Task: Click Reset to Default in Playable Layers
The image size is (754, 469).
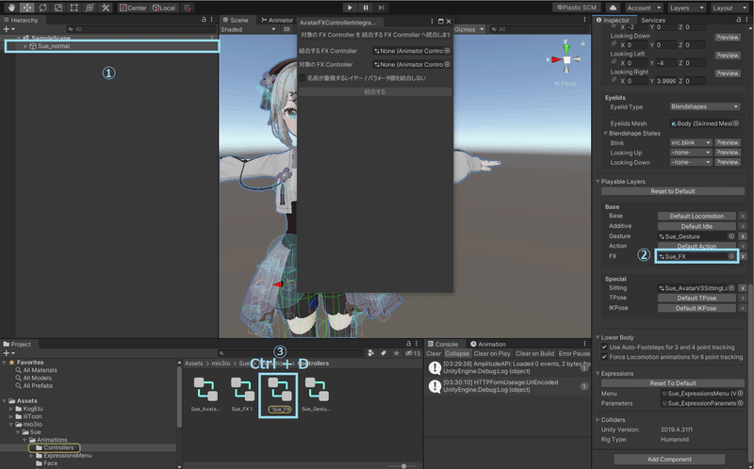Action: click(x=673, y=191)
